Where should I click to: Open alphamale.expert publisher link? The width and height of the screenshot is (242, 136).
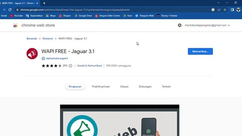point(57,59)
